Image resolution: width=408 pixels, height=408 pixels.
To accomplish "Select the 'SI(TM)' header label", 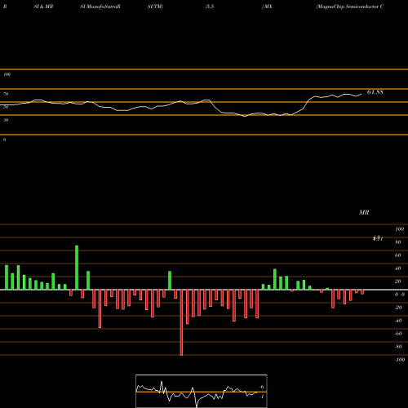I will pos(155,7).
